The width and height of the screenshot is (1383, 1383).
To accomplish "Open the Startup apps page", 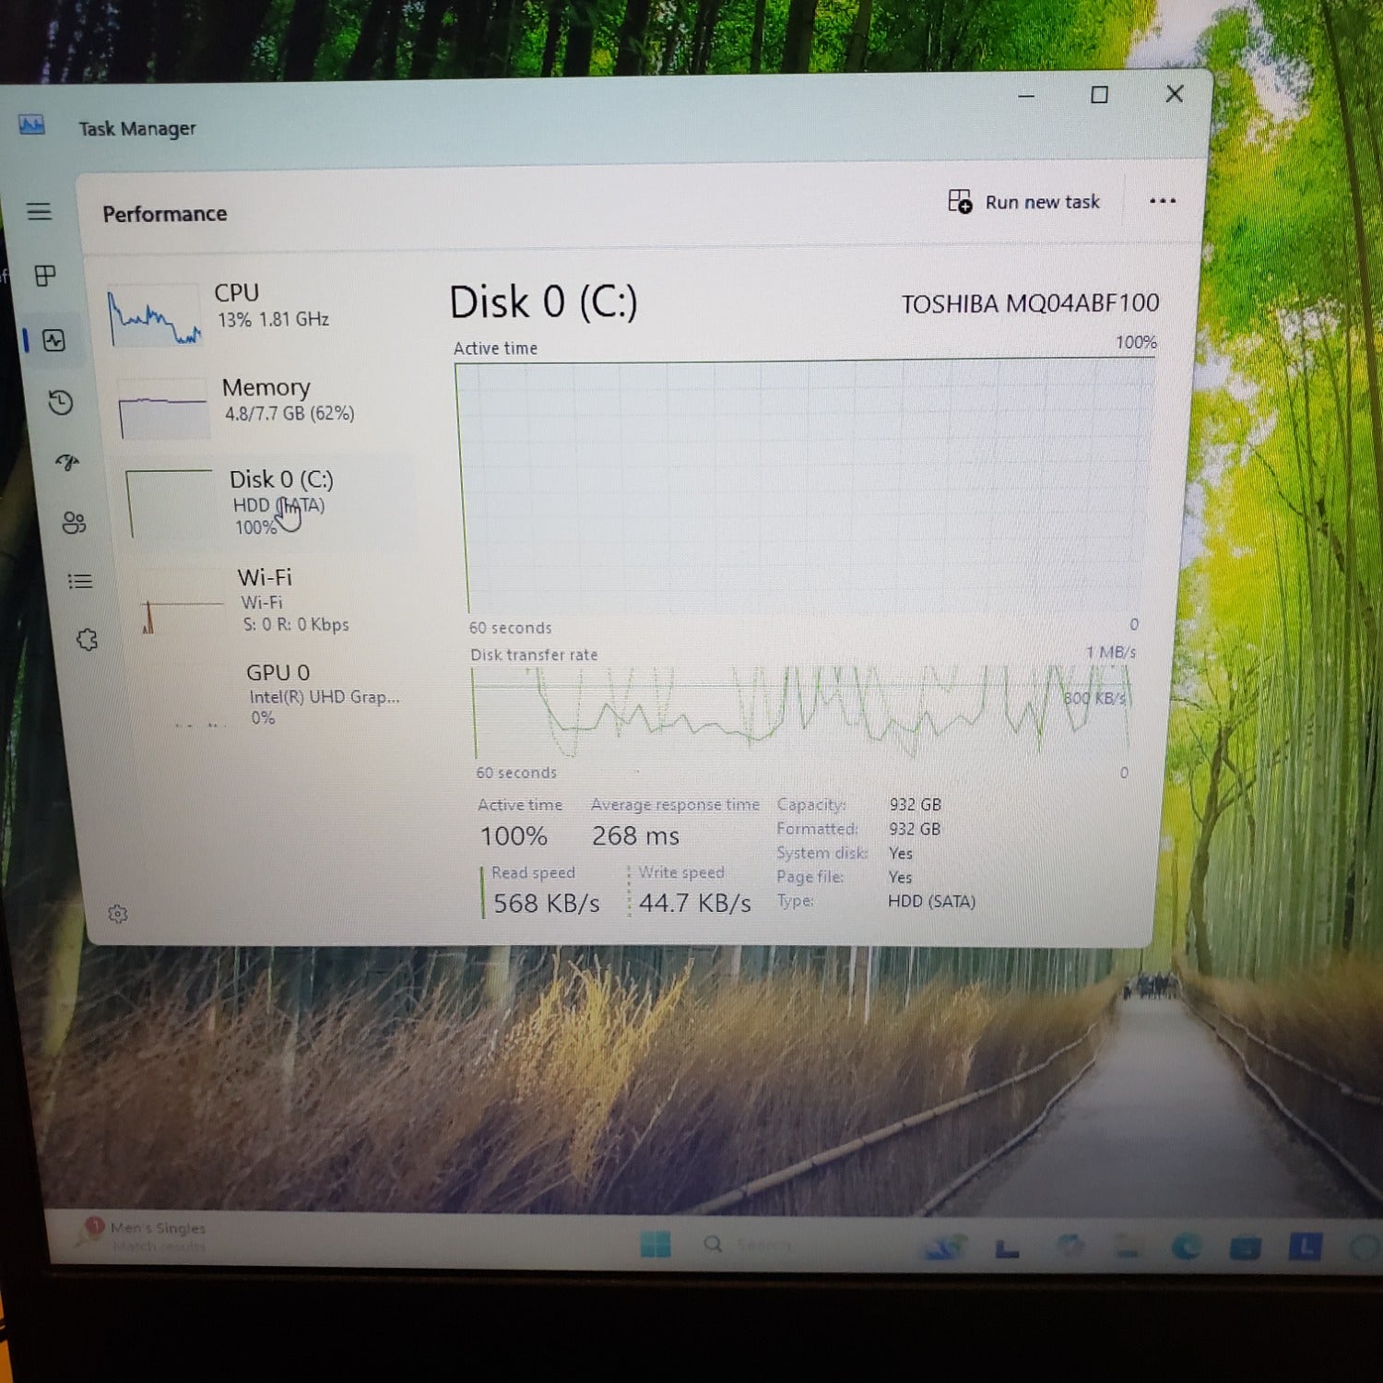I will click(x=67, y=464).
